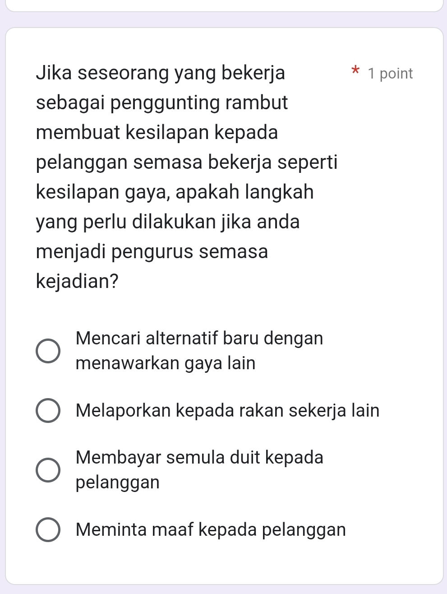Screen dimensions: 447x594
Task: Pick the "Membayar semula duit" radio circle
Action: pos(48,470)
